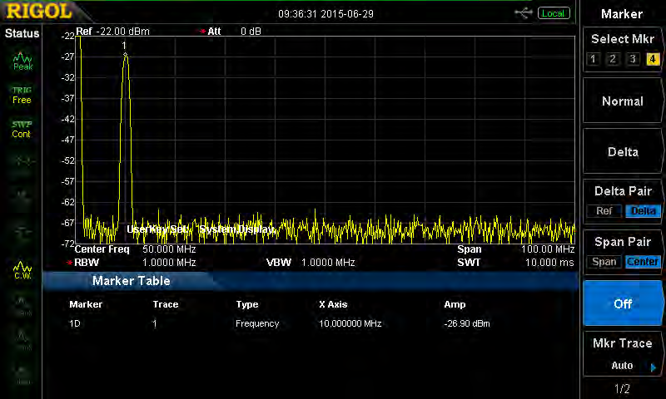The height and width of the screenshot is (399, 666).
Task: Turn the marker Off
Action: pos(623,303)
